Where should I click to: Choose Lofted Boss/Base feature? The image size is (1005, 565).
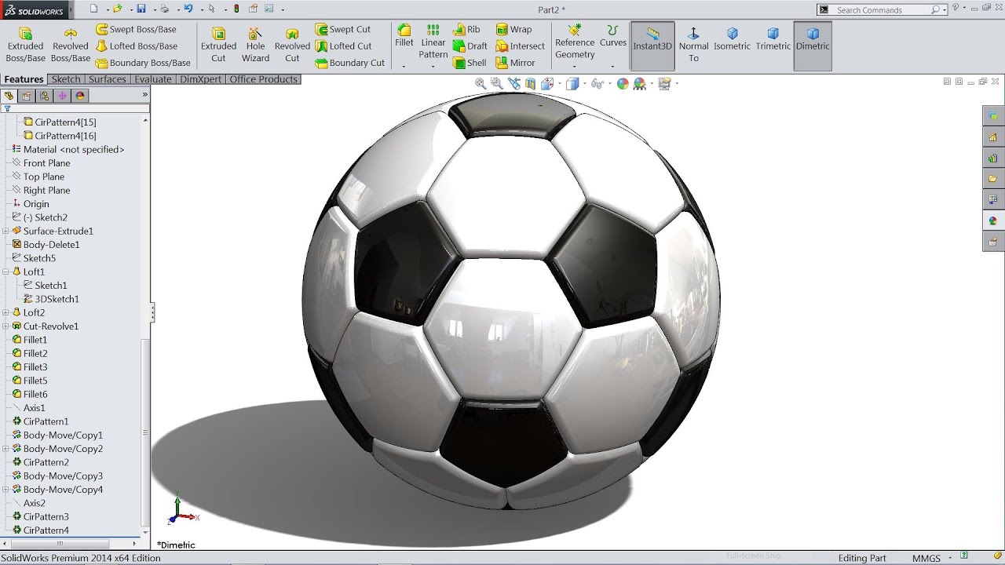pyautogui.click(x=137, y=46)
